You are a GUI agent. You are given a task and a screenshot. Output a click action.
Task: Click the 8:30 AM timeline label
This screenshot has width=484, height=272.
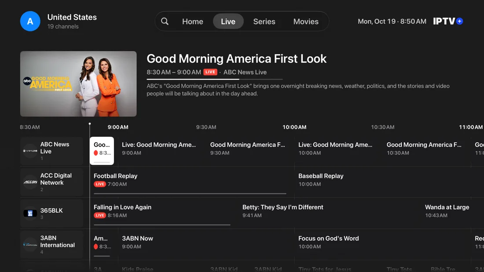click(30, 127)
